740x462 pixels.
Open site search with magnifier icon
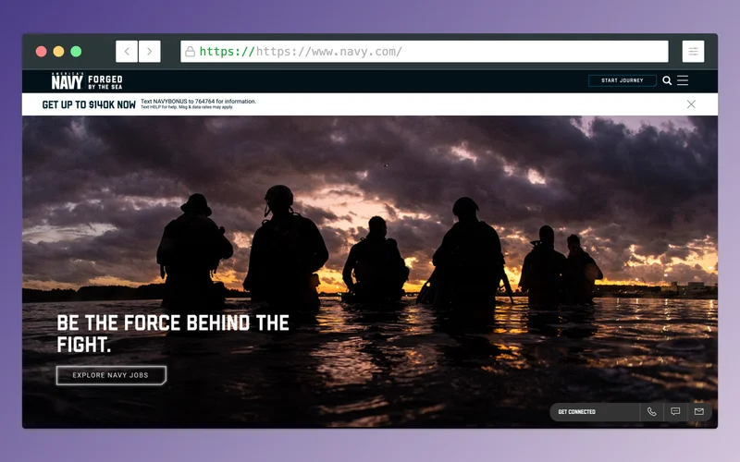click(x=667, y=81)
